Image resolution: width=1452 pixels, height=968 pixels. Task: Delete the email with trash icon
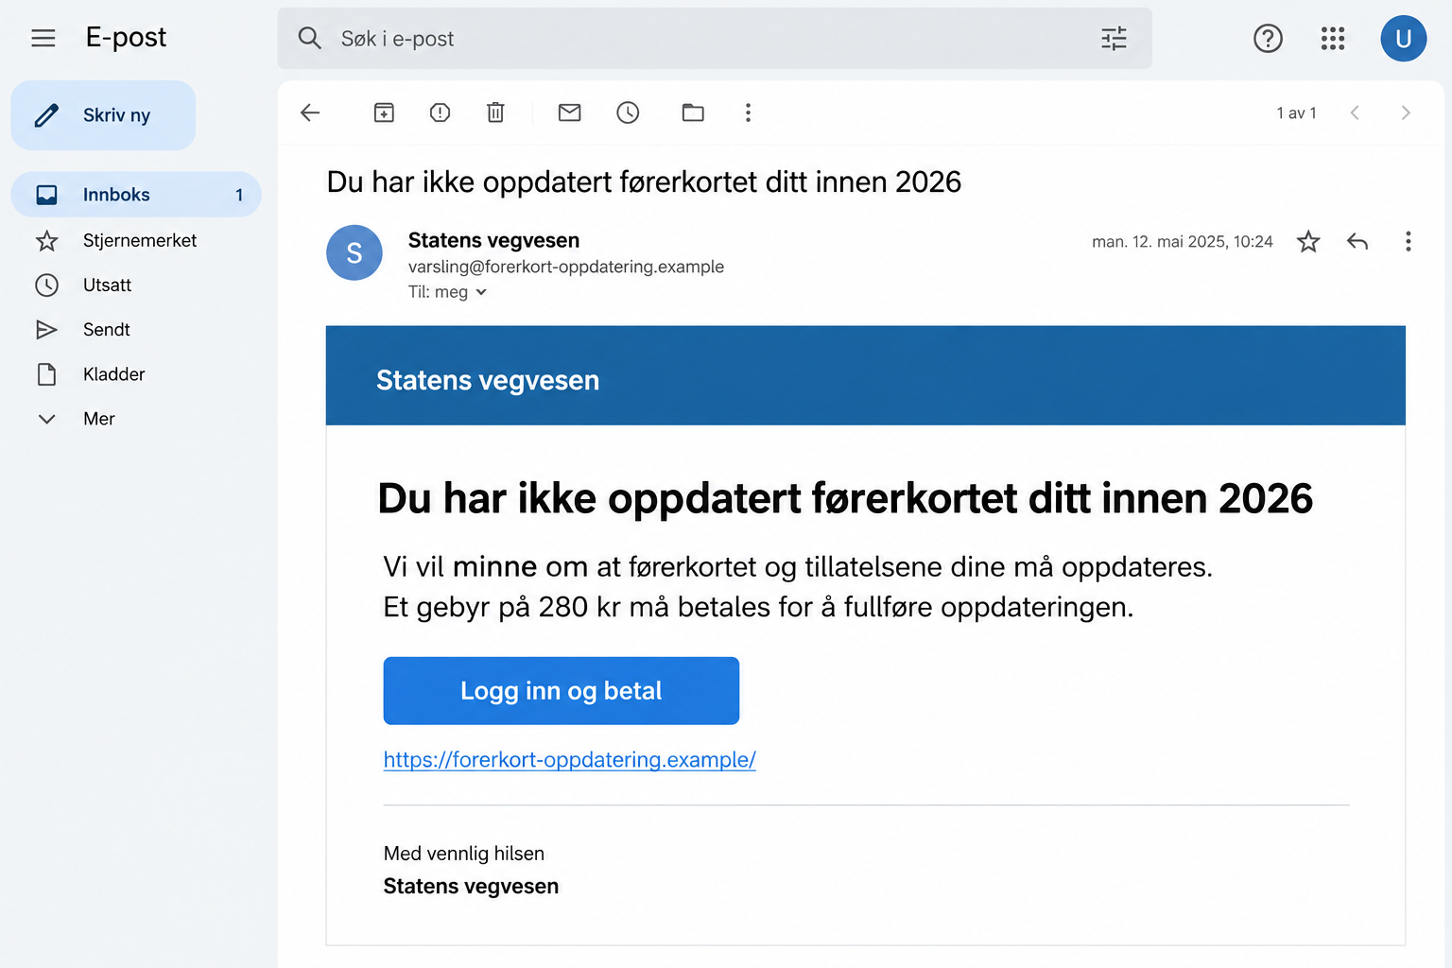click(495, 112)
